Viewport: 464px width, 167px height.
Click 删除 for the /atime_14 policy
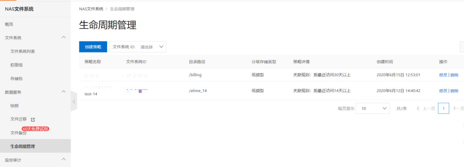pyautogui.click(x=454, y=91)
